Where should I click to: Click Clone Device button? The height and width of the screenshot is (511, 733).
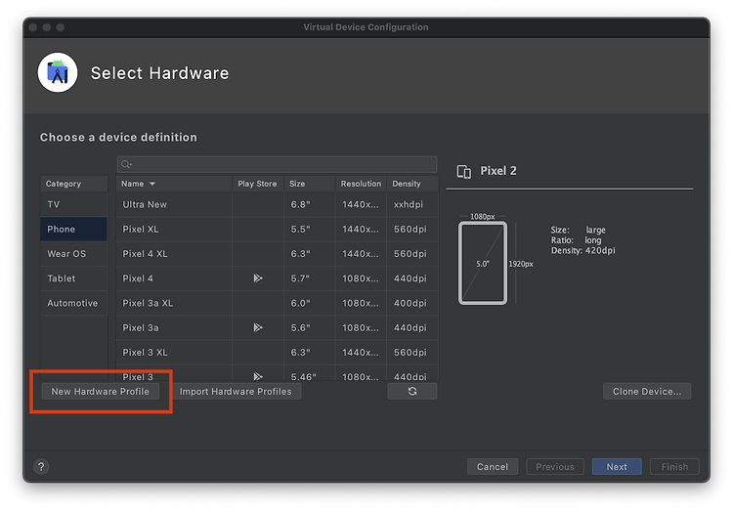(647, 392)
